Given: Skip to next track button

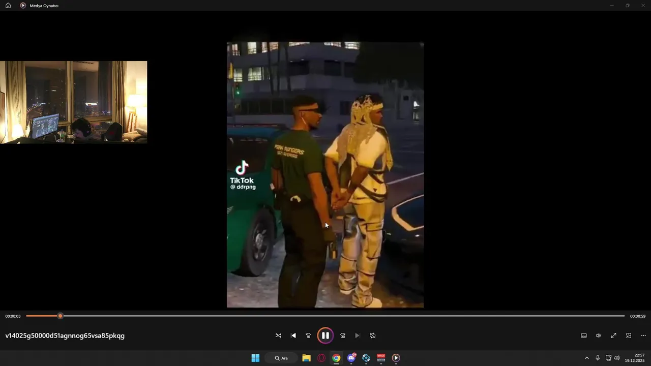Looking at the screenshot, I should 358,335.
